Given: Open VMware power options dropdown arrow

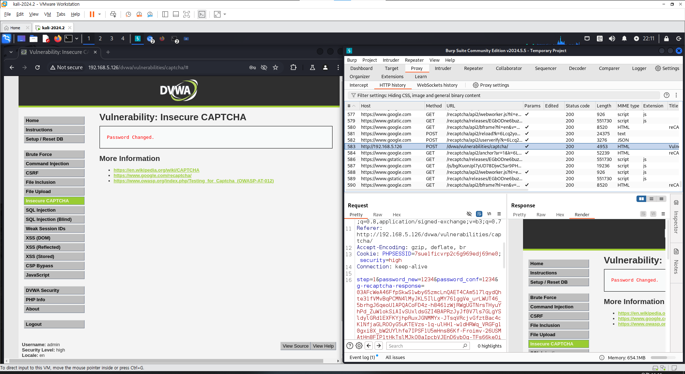Looking at the screenshot, I should 100,14.
